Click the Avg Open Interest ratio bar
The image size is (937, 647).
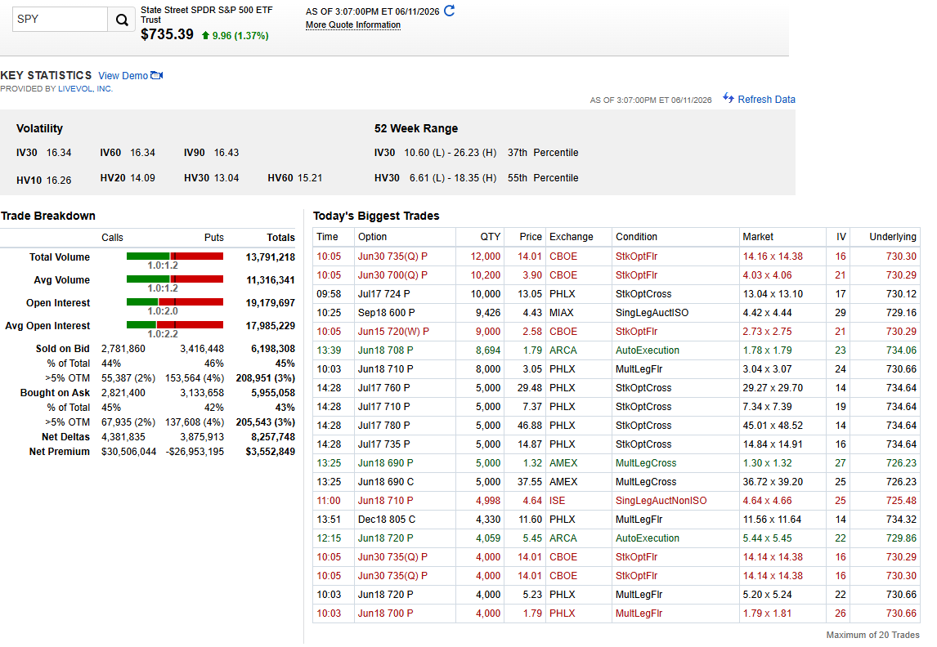point(175,324)
